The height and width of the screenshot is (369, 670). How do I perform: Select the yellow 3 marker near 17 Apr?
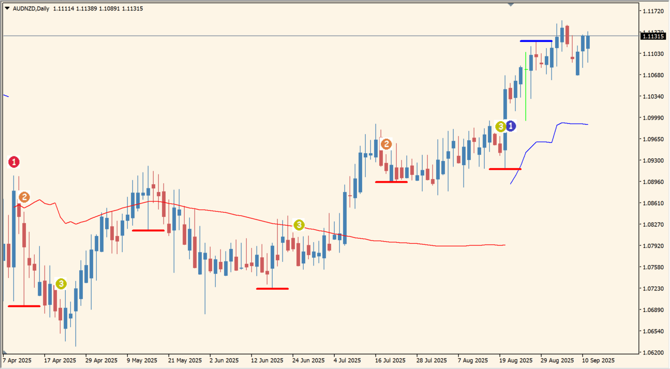tap(61, 284)
